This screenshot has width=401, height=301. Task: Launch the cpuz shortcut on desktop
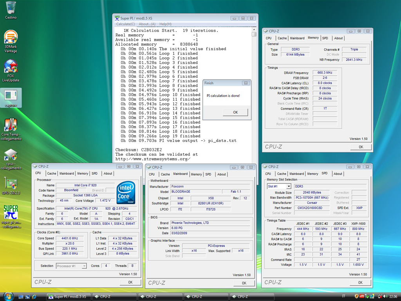pyautogui.click(x=11, y=159)
